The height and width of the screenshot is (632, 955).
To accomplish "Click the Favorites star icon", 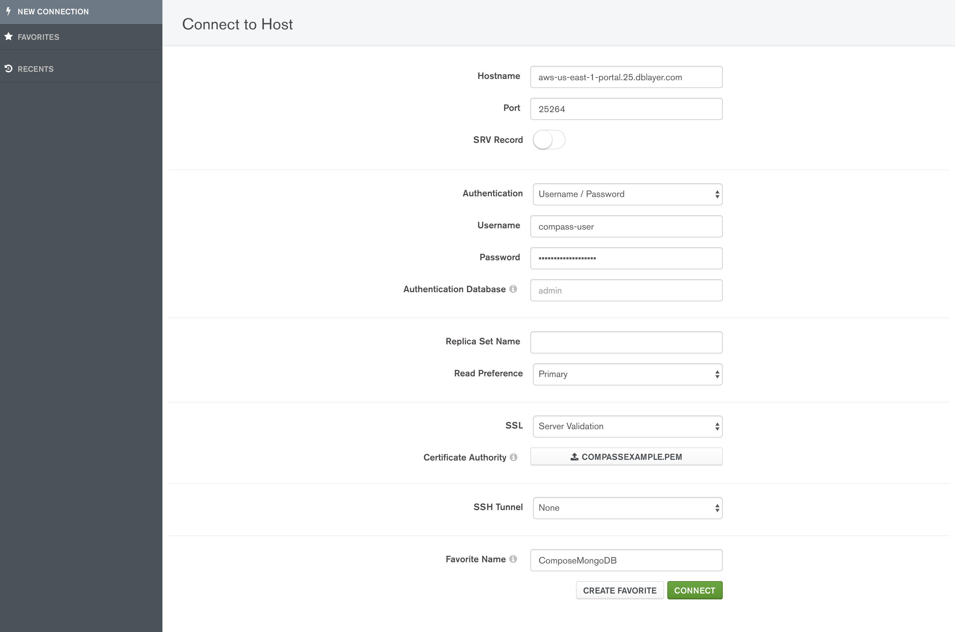I will point(8,37).
